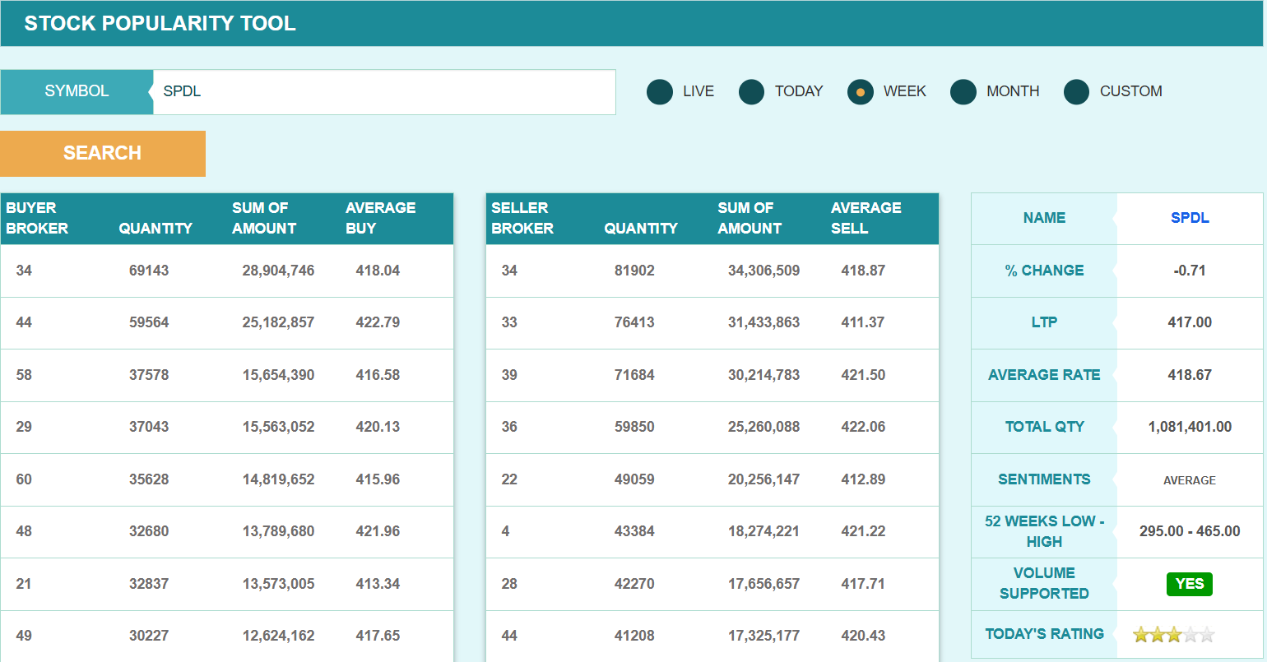Choose the TODAY time range option
This screenshot has width=1267, height=662.
(x=752, y=92)
